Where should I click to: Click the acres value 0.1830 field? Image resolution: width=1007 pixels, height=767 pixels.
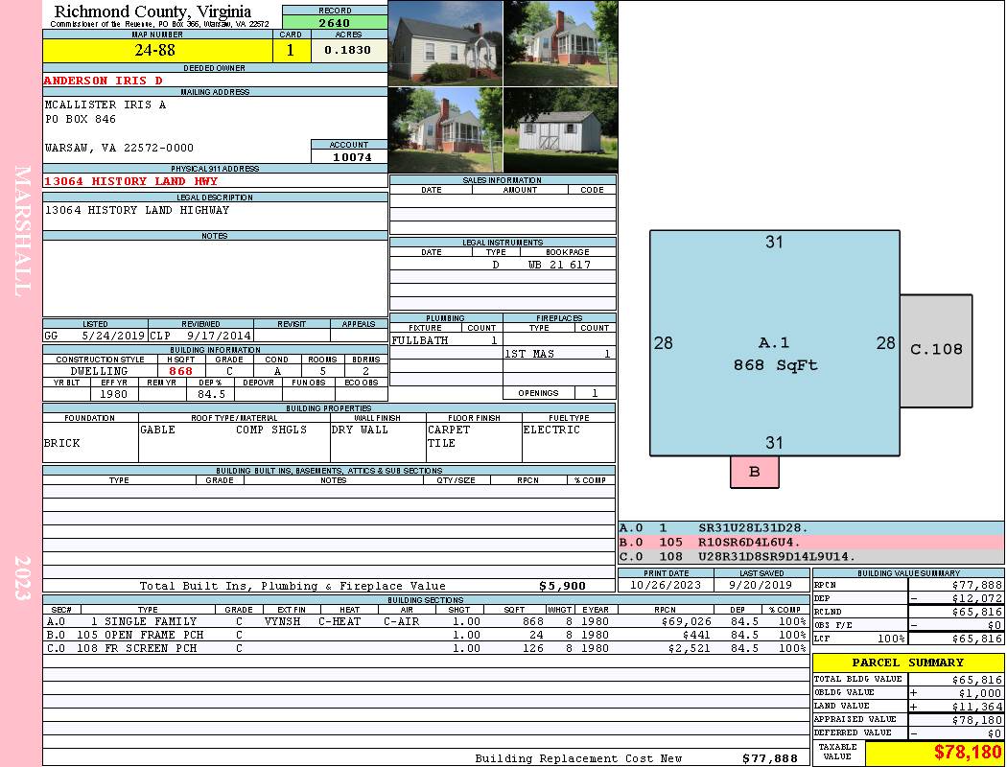tap(349, 50)
